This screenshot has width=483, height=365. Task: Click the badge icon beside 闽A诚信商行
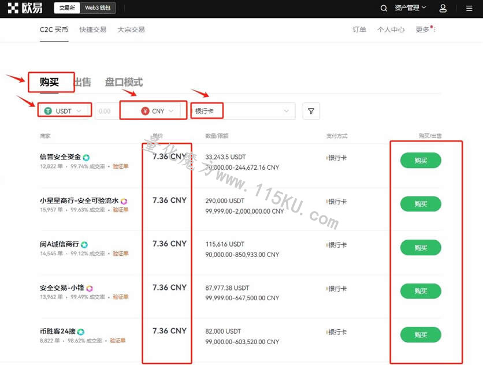(x=84, y=244)
